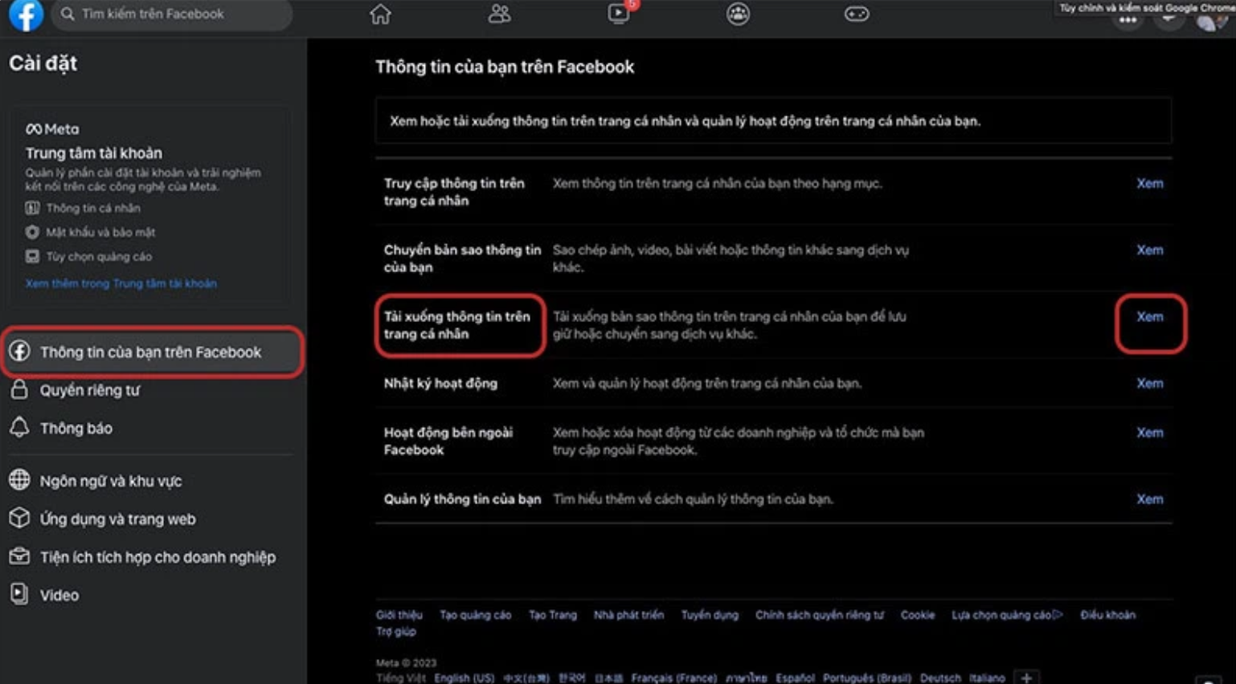Click Xem for Hoạt động bên ngoài Facebook

1149,432
